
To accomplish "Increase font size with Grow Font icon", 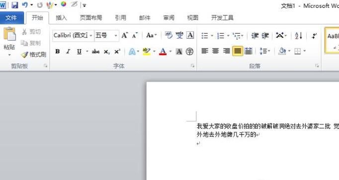I will click(x=125, y=35).
